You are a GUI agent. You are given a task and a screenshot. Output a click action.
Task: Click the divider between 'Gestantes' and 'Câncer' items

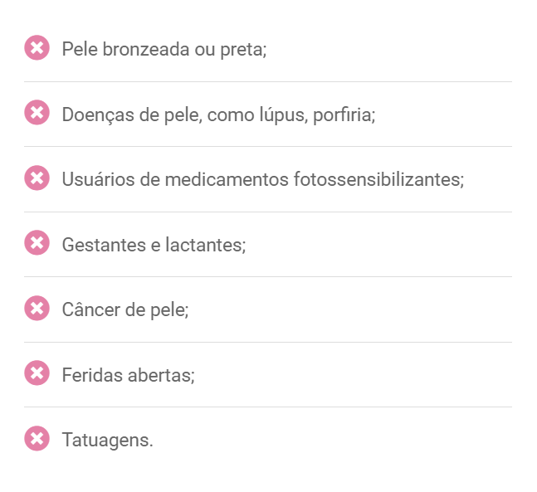click(x=267, y=276)
